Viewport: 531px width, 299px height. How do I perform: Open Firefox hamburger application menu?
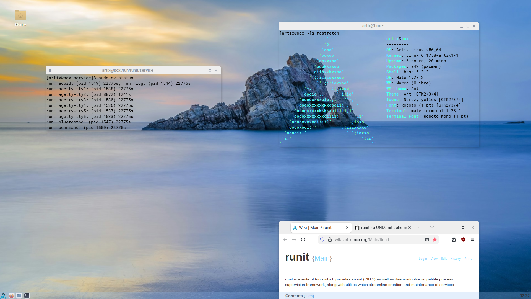(473, 239)
